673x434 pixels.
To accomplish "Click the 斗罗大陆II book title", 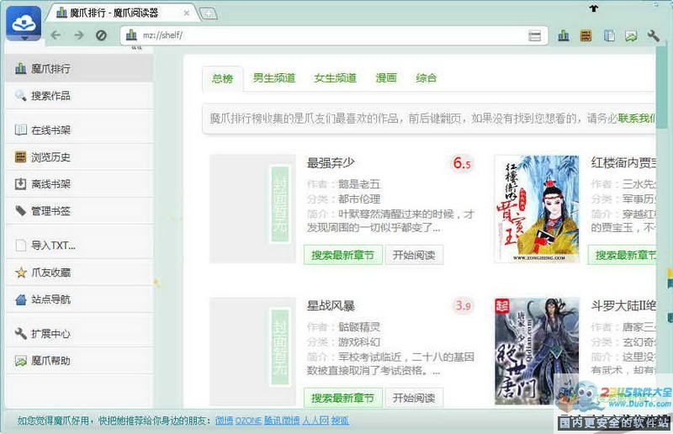I will click(x=623, y=305).
